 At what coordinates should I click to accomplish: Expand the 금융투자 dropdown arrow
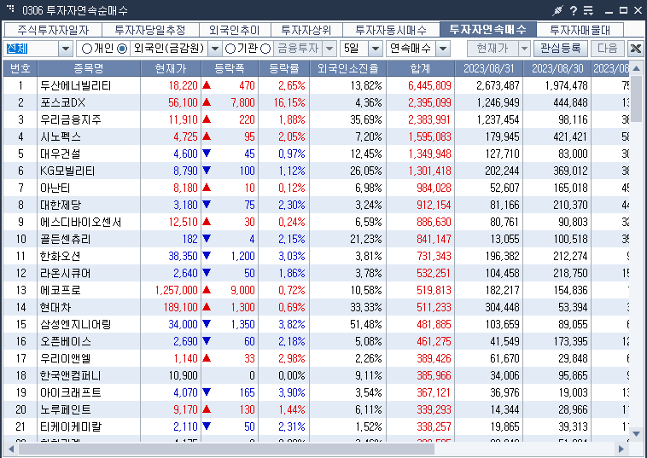329,49
